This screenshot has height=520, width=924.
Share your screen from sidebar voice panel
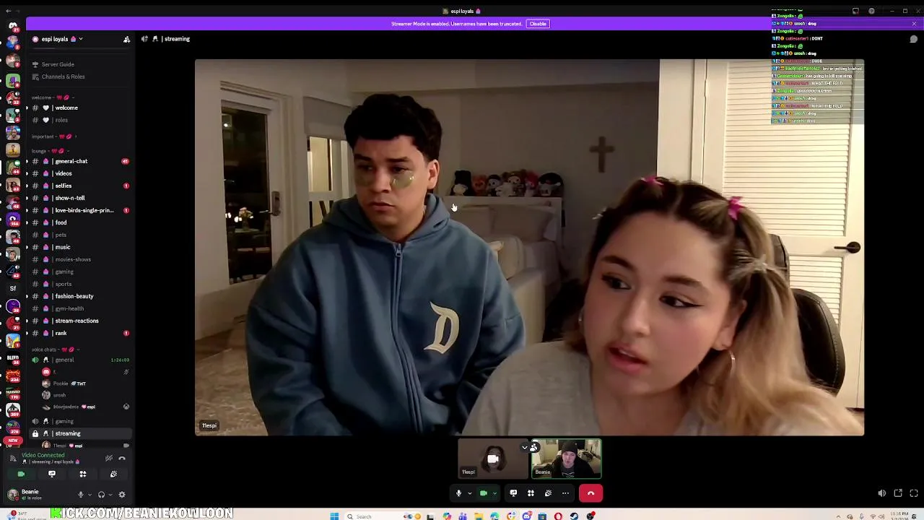(52, 474)
